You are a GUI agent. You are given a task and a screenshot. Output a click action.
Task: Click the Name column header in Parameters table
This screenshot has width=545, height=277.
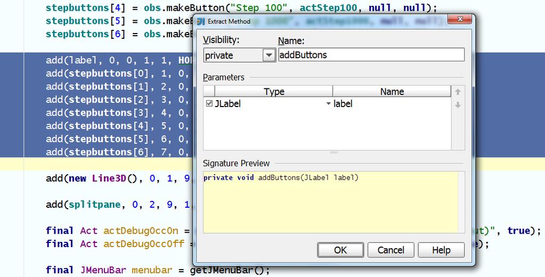pos(392,92)
